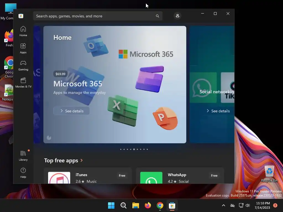Click the Outlook icon in the banner
Screen dimensions: 283x212
(x=96, y=46)
